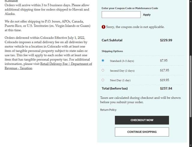Viewport: 192px width, 147px height.
Task: Click the coupon not applicable error message
Action: 135,27
